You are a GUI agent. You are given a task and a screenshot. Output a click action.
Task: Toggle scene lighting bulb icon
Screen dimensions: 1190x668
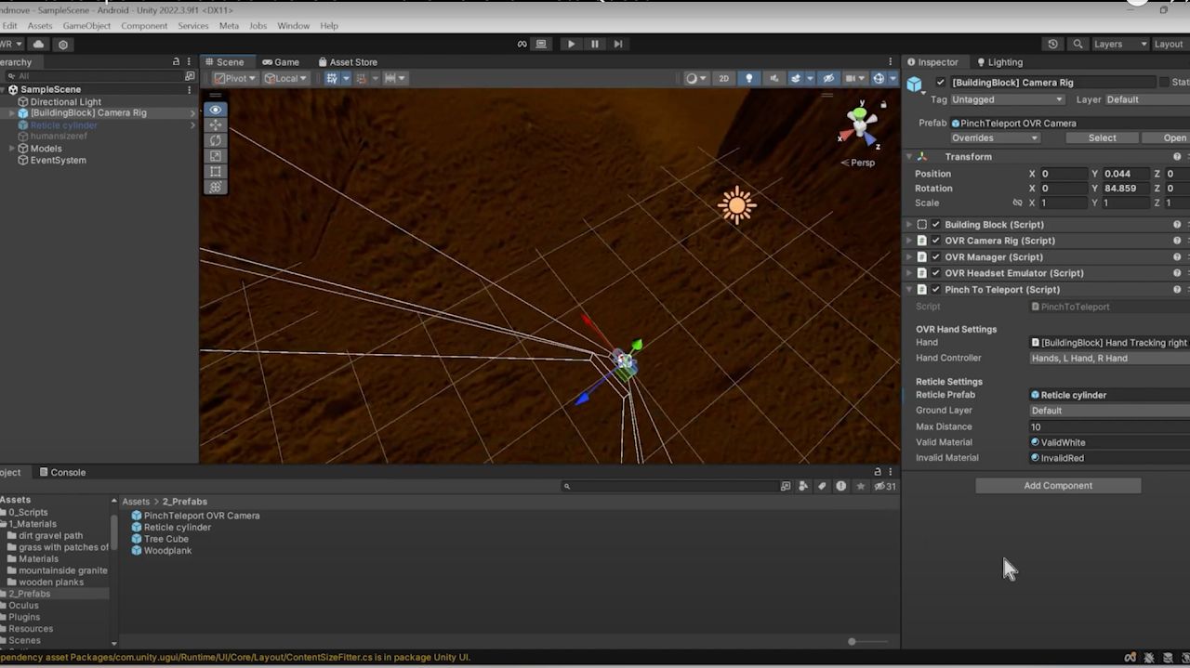(x=749, y=78)
